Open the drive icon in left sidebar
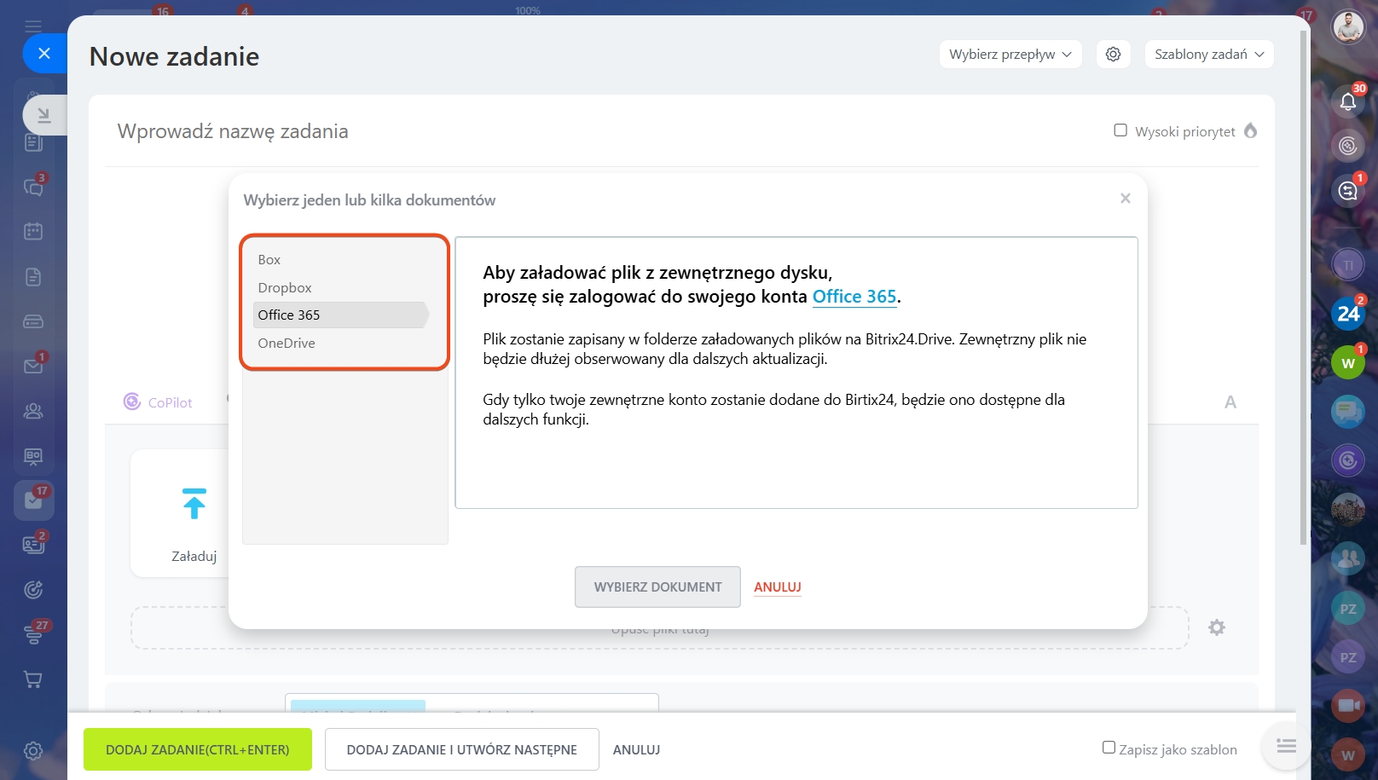 (x=33, y=321)
